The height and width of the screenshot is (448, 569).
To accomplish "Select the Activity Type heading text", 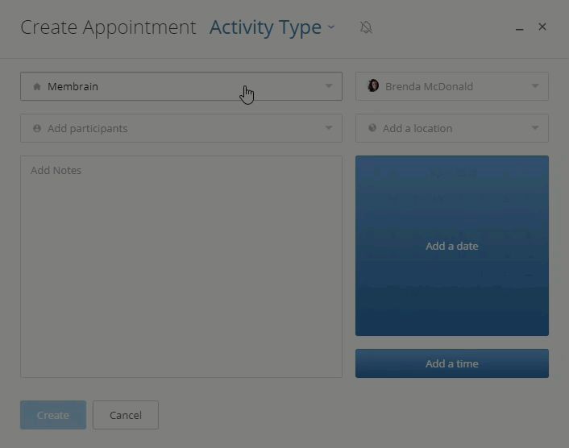I will point(266,27).
